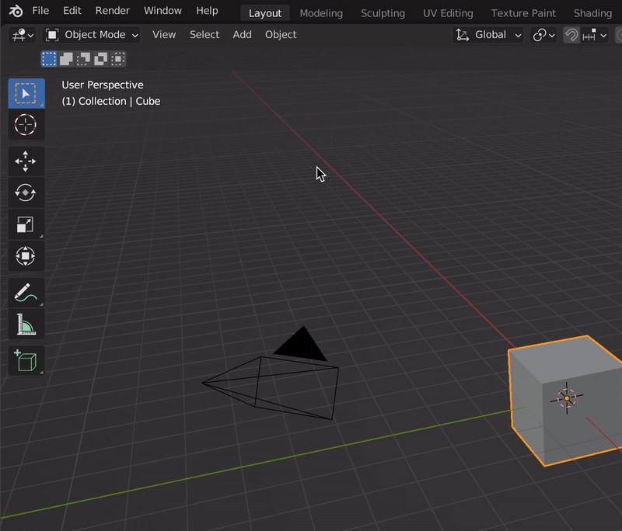Open the Object Mode dropdown
Viewport: 622px width, 531px height.
coord(92,35)
